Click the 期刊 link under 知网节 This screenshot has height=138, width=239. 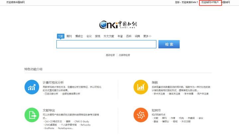click(x=164, y=118)
